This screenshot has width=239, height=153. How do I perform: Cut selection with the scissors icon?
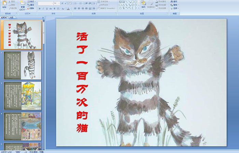click(10, 1)
